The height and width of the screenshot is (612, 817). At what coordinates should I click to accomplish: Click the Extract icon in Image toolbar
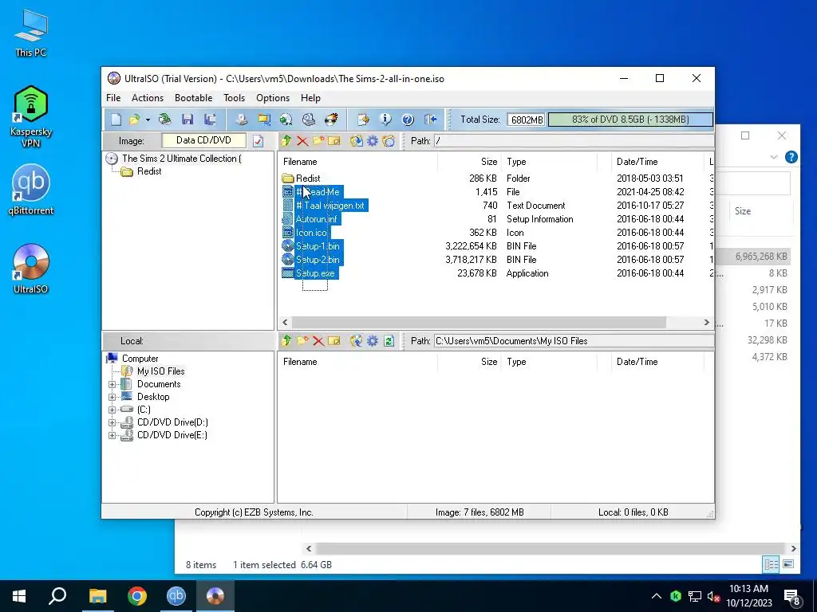(x=357, y=140)
